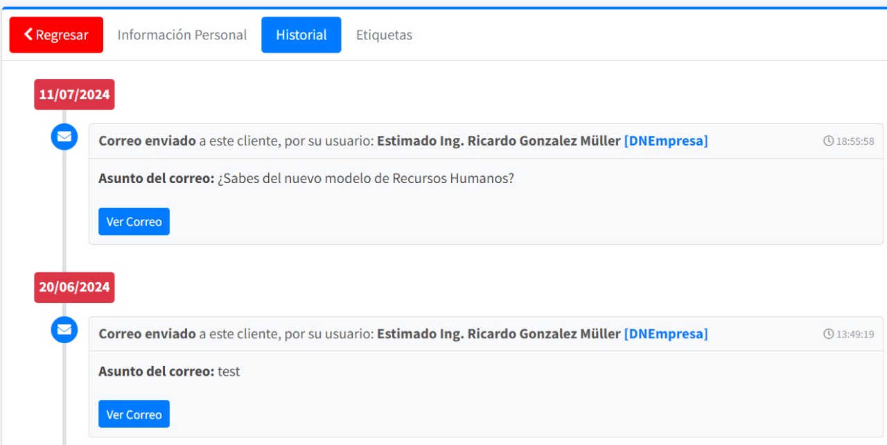887x445 pixels.
Task: Click Correo enviado in the 11/07/2024 entry
Action: pos(147,141)
